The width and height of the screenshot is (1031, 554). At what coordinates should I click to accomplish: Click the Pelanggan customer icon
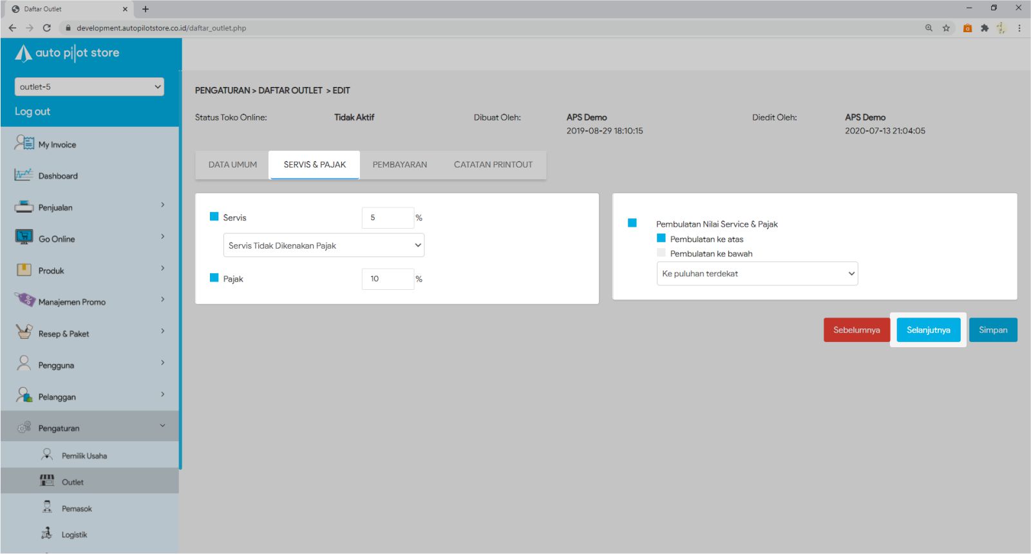pos(24,396)
